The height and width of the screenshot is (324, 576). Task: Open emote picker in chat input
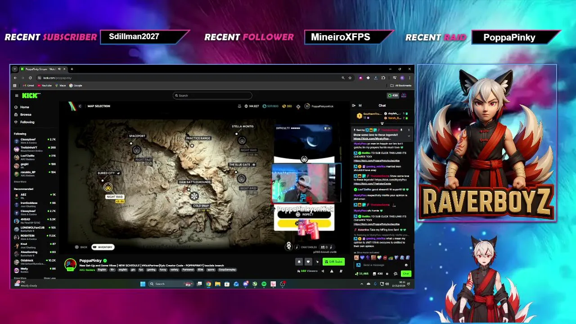(406, 265)
